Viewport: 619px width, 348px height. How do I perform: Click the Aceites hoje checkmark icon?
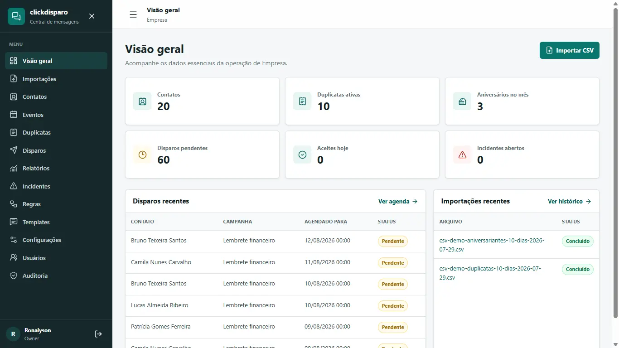pyautogui.click(x=302, y=155)
